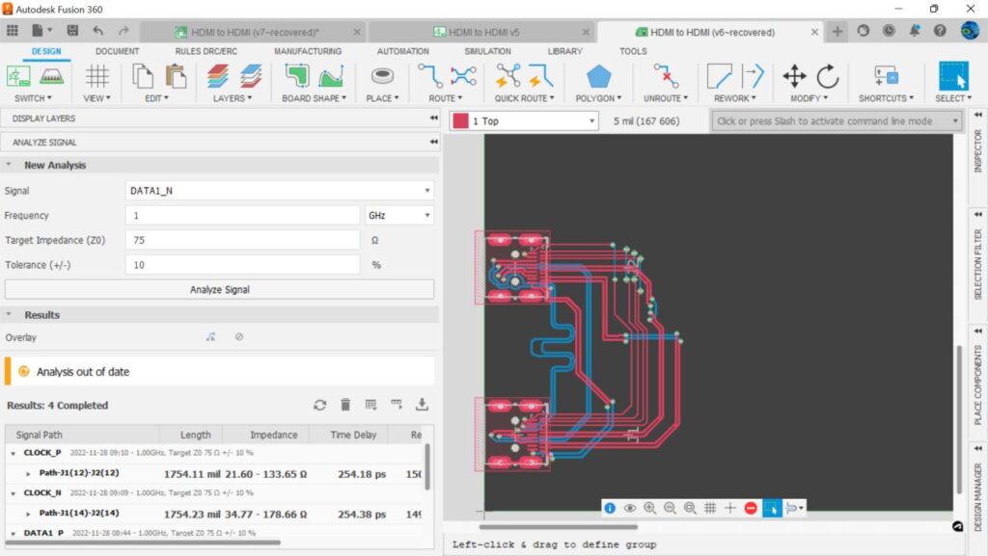Click the Target Impedance input field
The image size is (988, 556).
point(242,240)
